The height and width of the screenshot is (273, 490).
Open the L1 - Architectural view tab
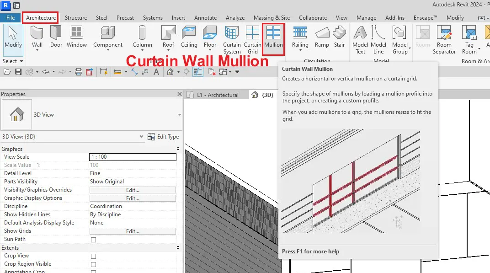pyautogui.click(x=218, y=95)
